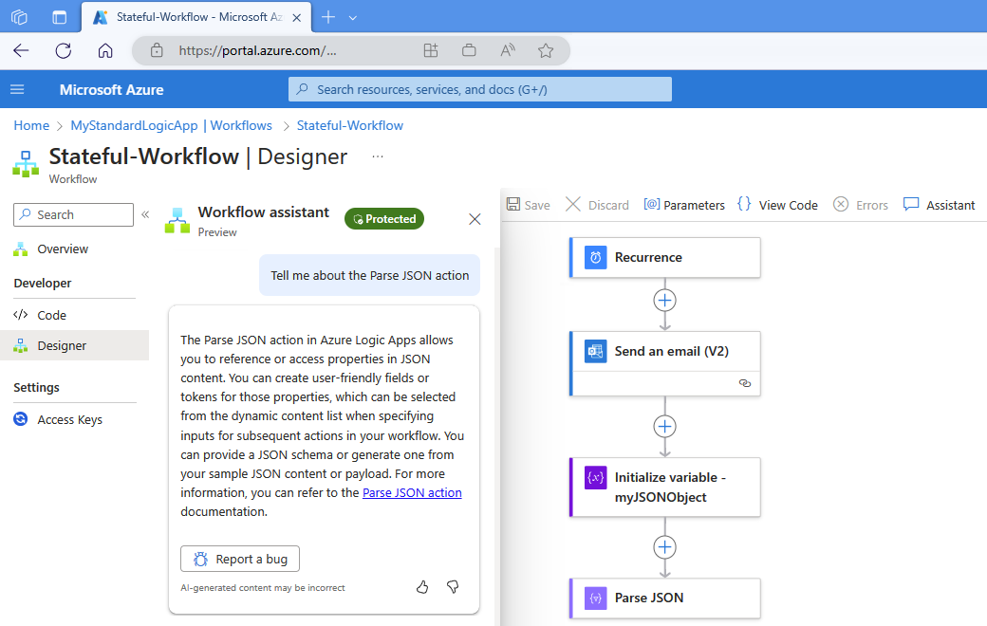Open the browser apps grid icon
This screenshot has height=626, width=987.
[x=431, y=50]
